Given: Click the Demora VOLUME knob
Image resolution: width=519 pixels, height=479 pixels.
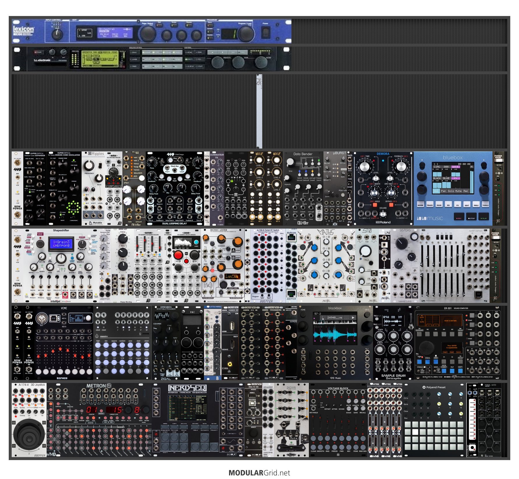Looking at the screenshot, I should pyautogui.click(x=383, y=214).
